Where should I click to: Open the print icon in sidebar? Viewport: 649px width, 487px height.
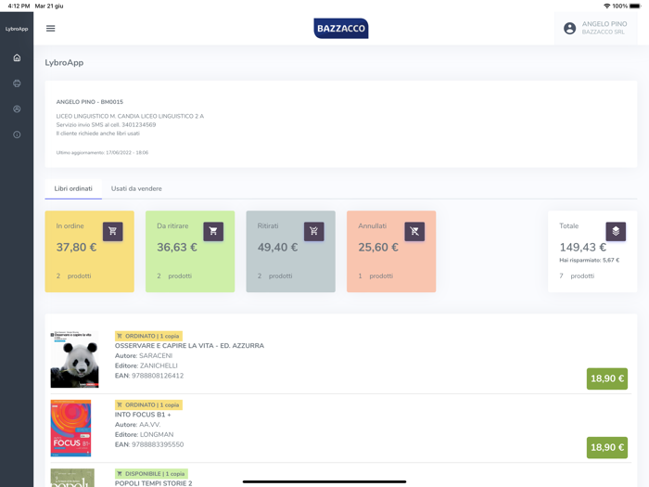(x=17, y=83)
